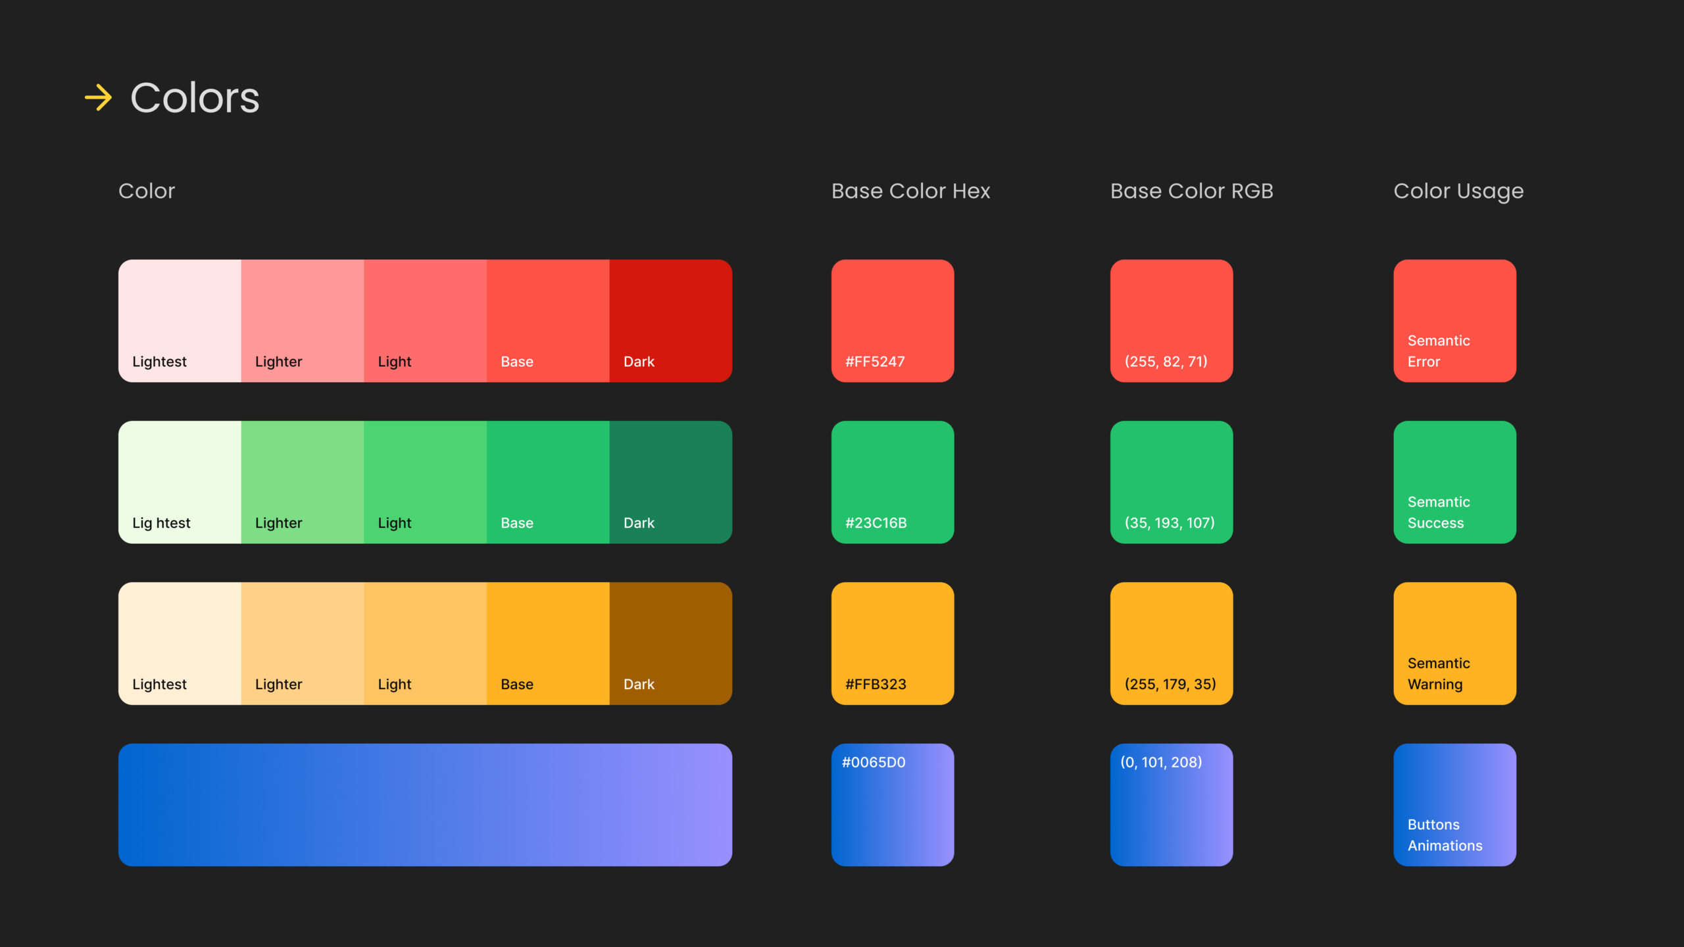
Task: Click the yellow arrow icon next to Colors
Action: click(96, 97)
